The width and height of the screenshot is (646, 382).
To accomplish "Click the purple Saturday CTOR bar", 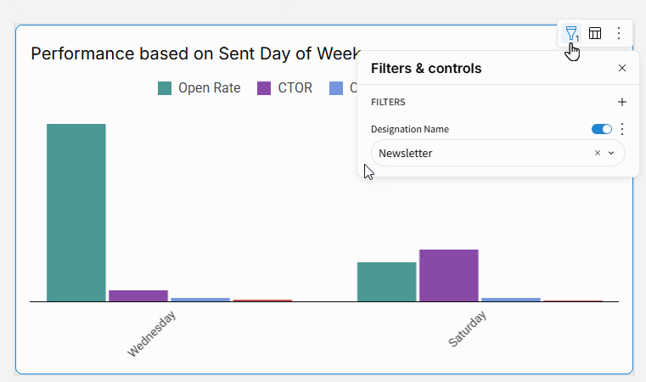I will point(448,275).
